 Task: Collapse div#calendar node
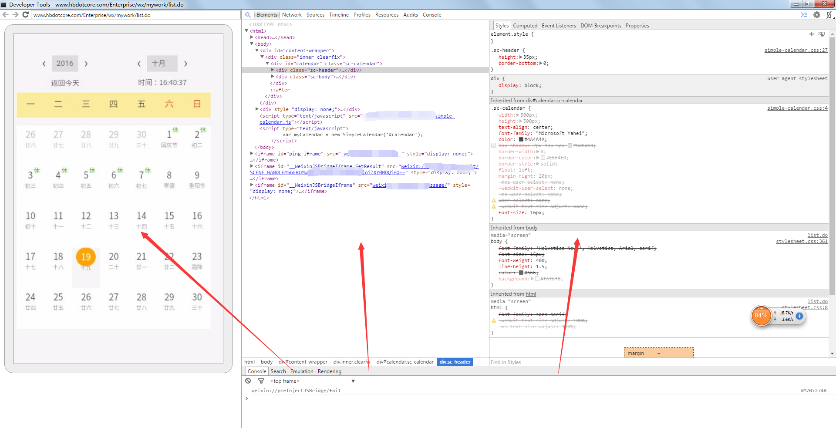pos(267,64)
